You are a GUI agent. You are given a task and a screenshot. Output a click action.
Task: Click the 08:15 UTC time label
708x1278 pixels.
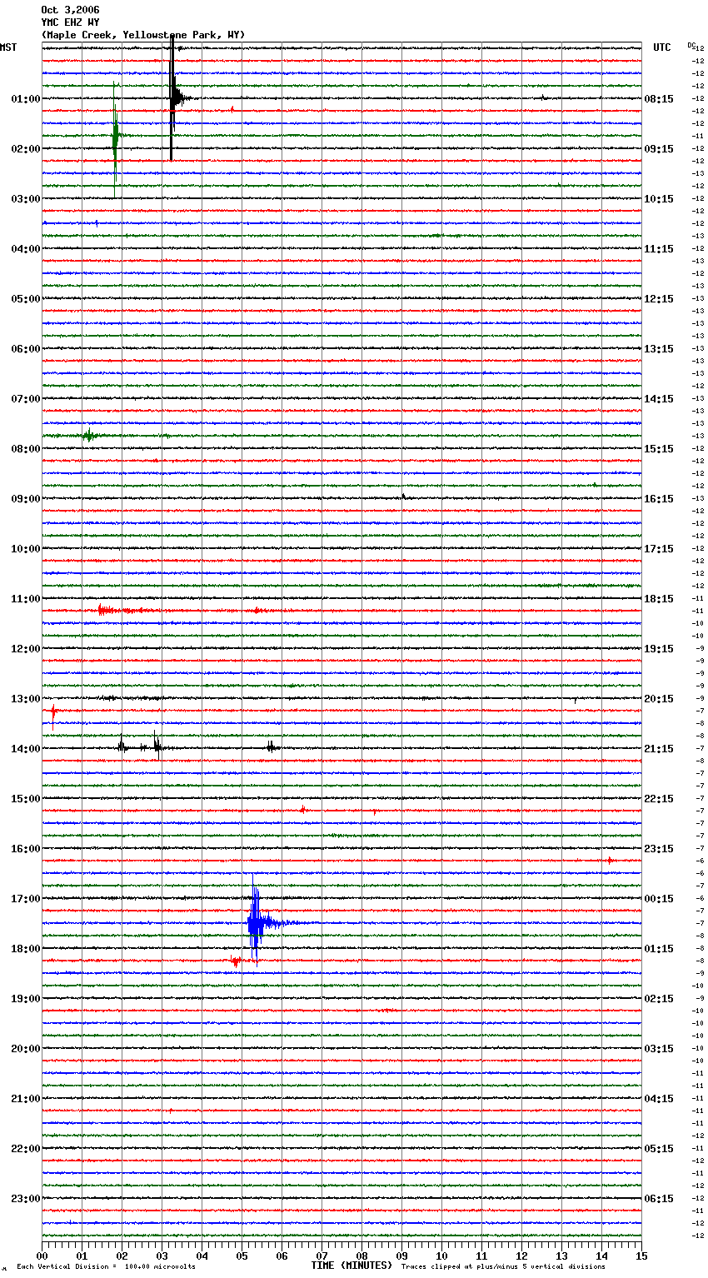pyautogui.click(x=659, y=99)
